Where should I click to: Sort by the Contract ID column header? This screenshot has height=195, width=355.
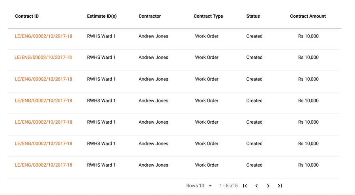(27, 16)
